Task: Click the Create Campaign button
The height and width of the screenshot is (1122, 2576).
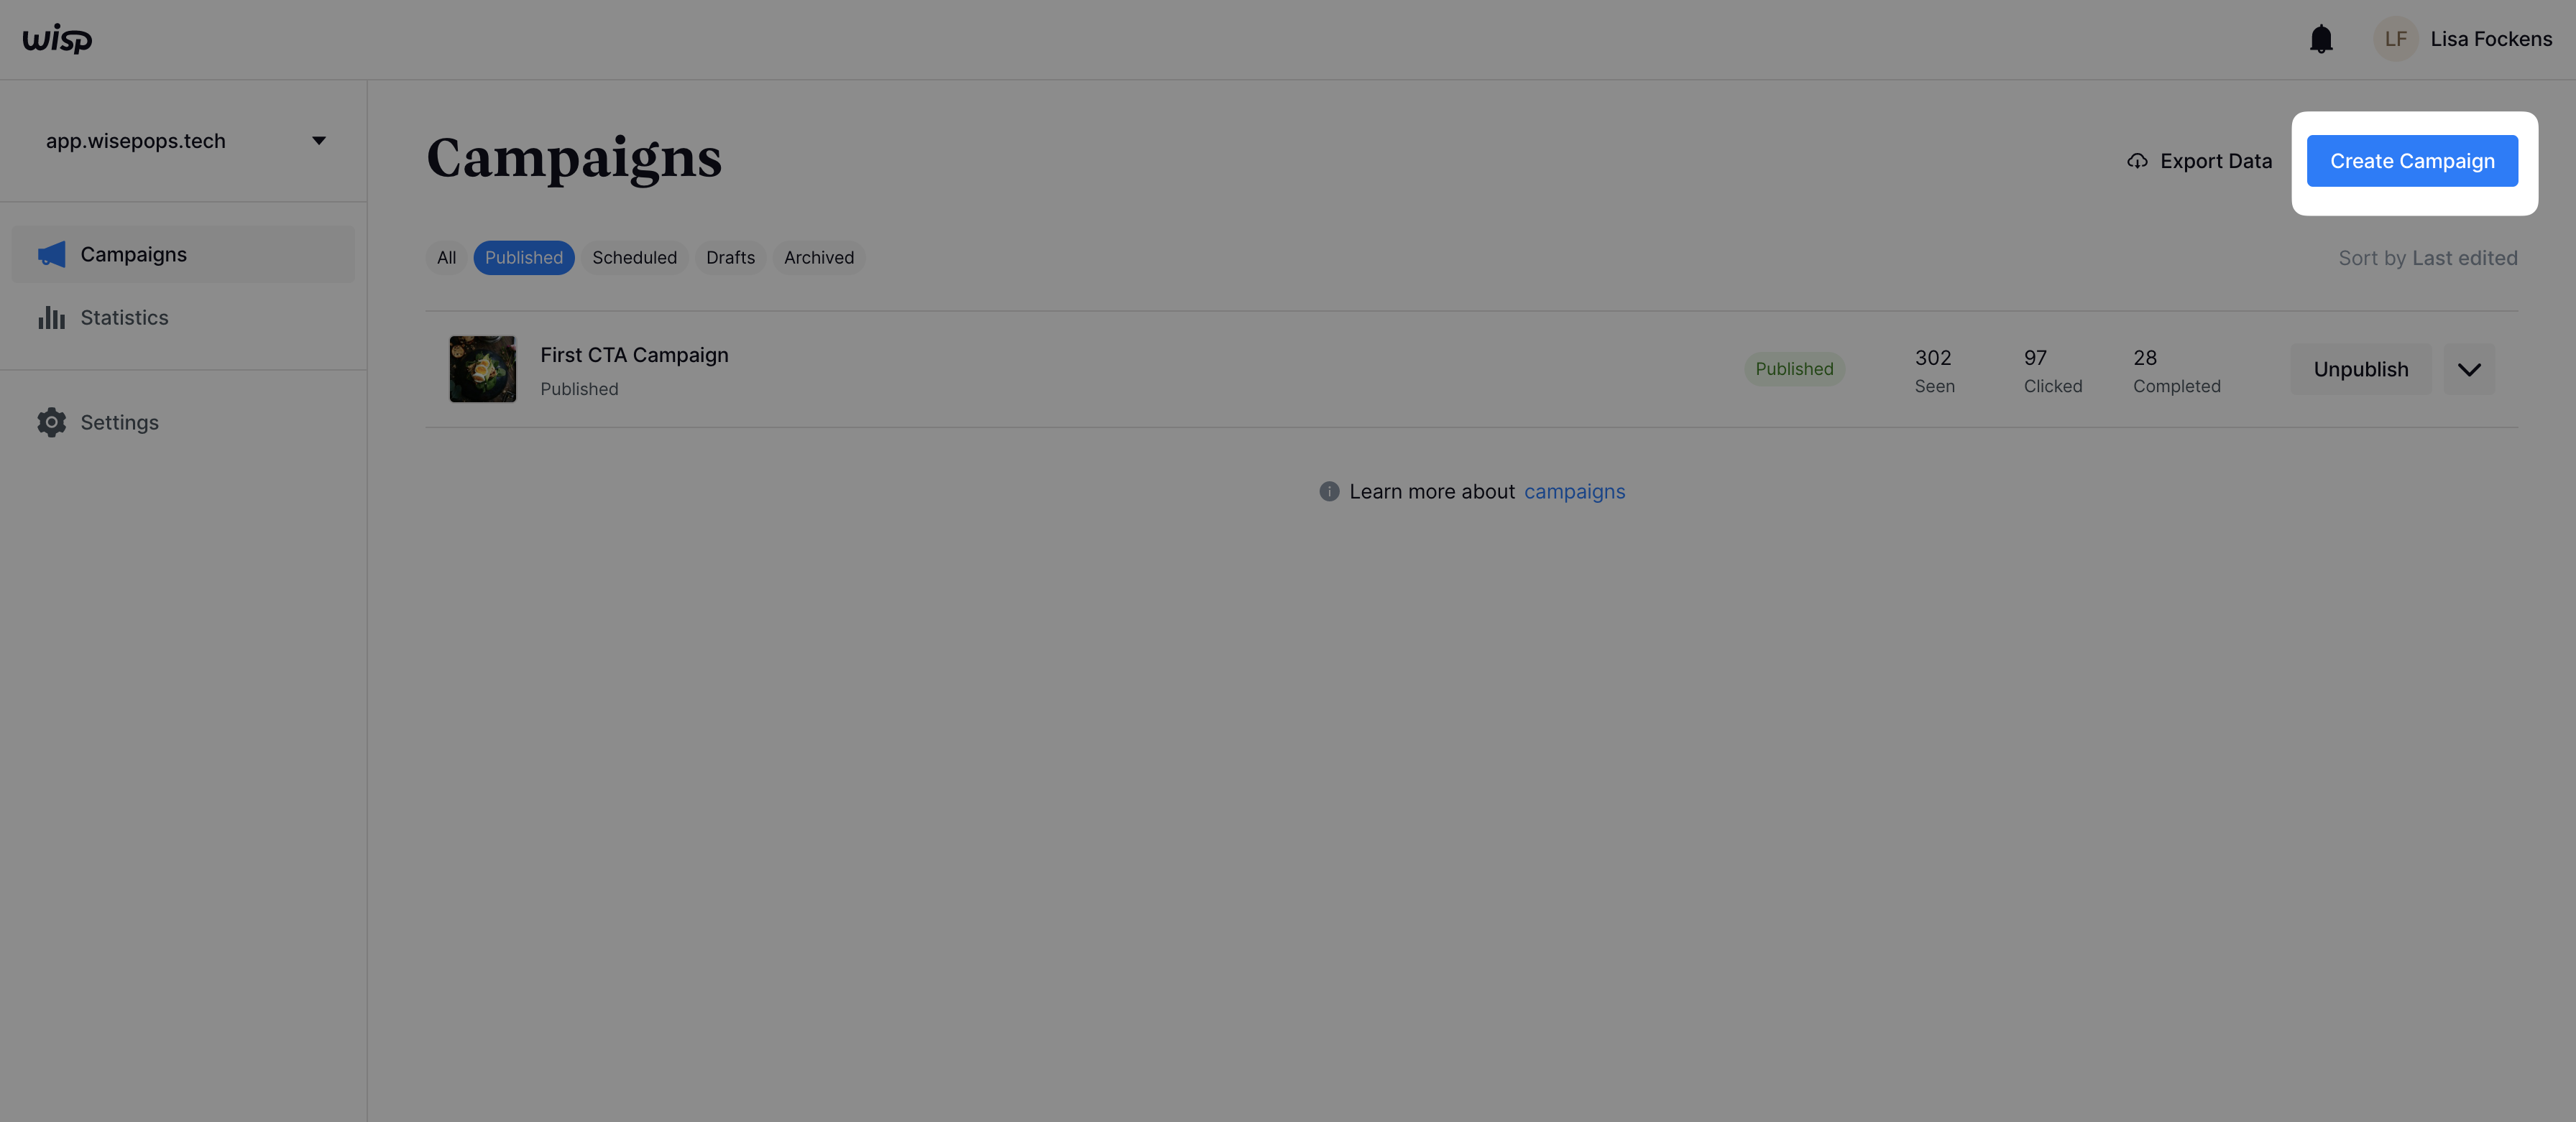Action: pyautogui.click(x=2412, y=161)
